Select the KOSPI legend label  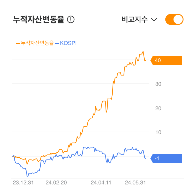pos(68,43)
